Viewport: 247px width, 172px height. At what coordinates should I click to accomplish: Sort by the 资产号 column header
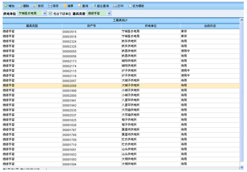(x=91, y=26)
